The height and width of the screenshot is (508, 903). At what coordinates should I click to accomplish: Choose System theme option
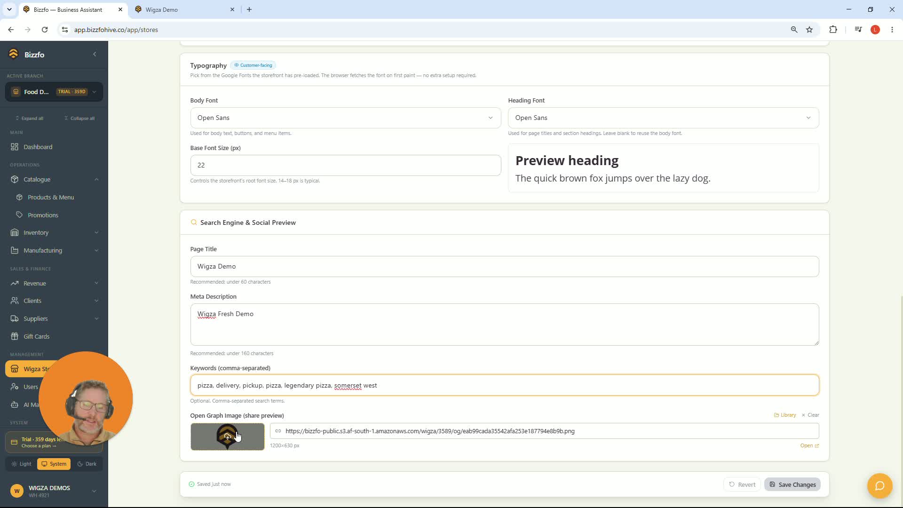coord(54,464)
